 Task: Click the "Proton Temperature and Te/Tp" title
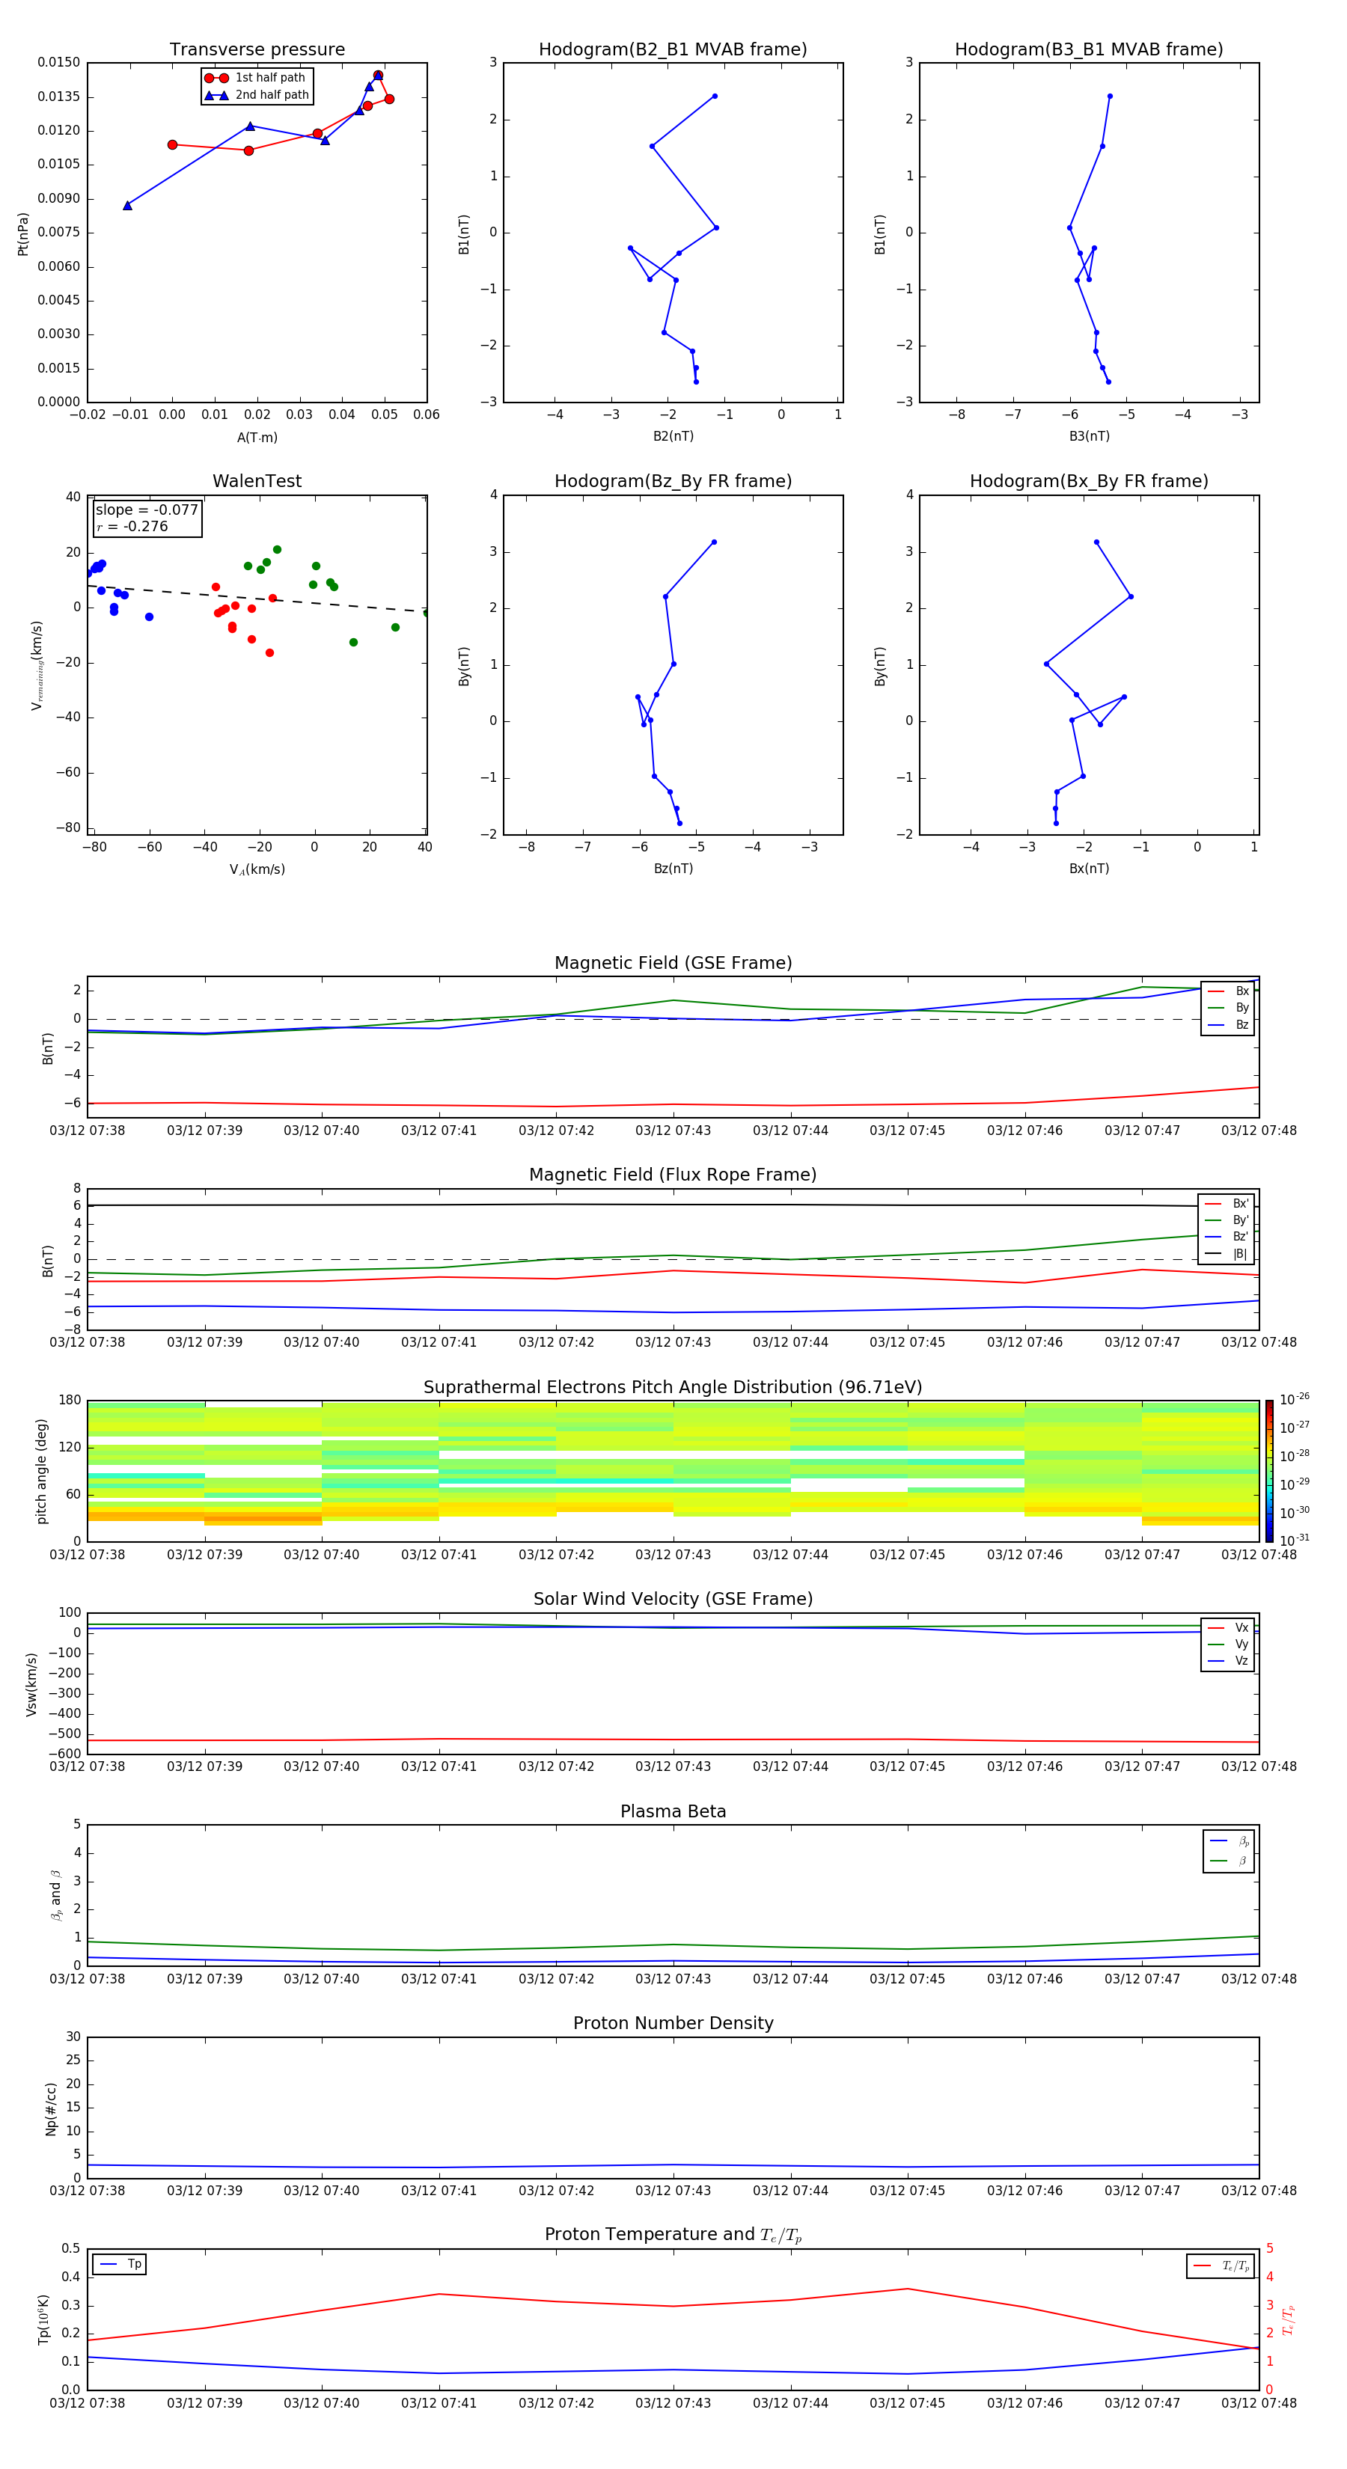(x=673, y=2235)
